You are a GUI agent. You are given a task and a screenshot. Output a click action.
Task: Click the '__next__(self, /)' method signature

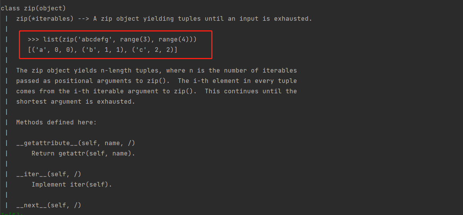coord(49,205)
